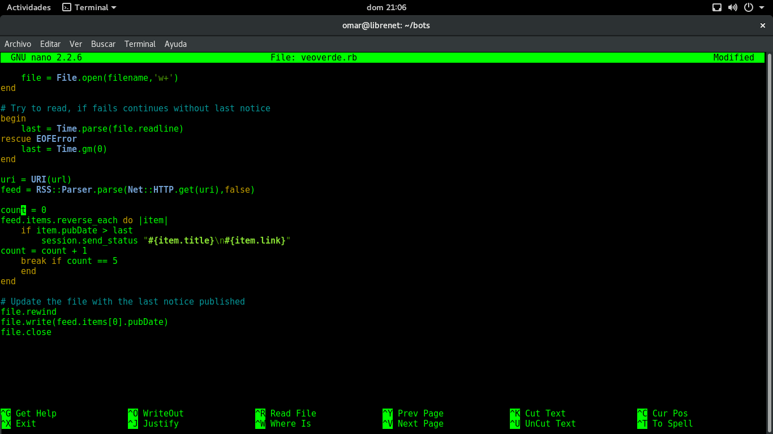The height and width of the screenshot is (434, 773).
Task: Open the Actividades overview
Action: (28, 7)
